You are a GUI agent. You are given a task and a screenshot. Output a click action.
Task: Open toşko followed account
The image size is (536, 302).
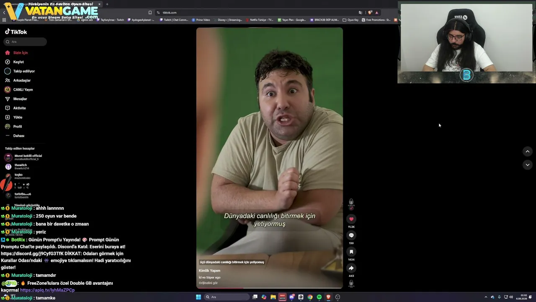tap(18, 176)
